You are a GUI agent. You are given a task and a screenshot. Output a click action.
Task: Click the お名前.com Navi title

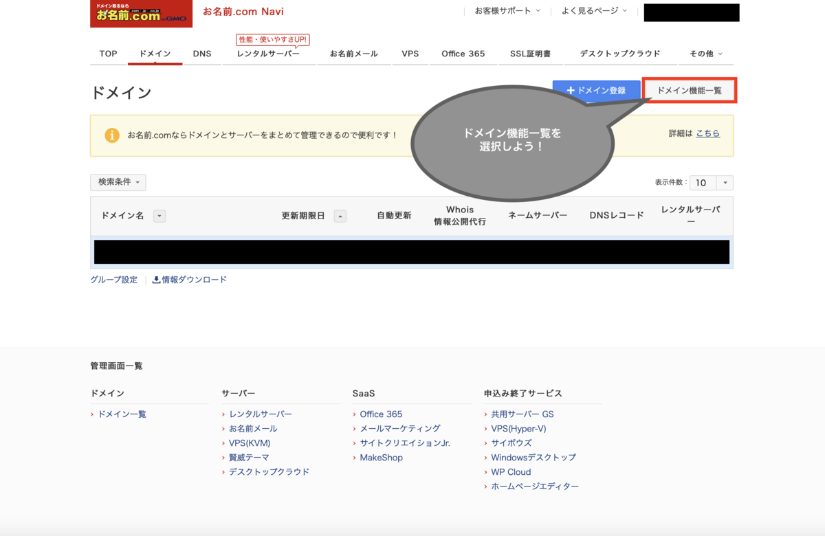coord(243,12)
